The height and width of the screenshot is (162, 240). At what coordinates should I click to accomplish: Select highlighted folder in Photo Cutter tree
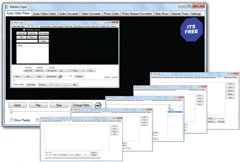tap(175, 112)
